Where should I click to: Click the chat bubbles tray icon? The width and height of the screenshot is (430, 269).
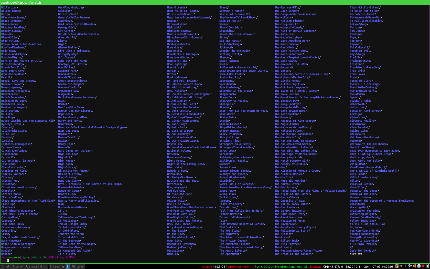410,266
